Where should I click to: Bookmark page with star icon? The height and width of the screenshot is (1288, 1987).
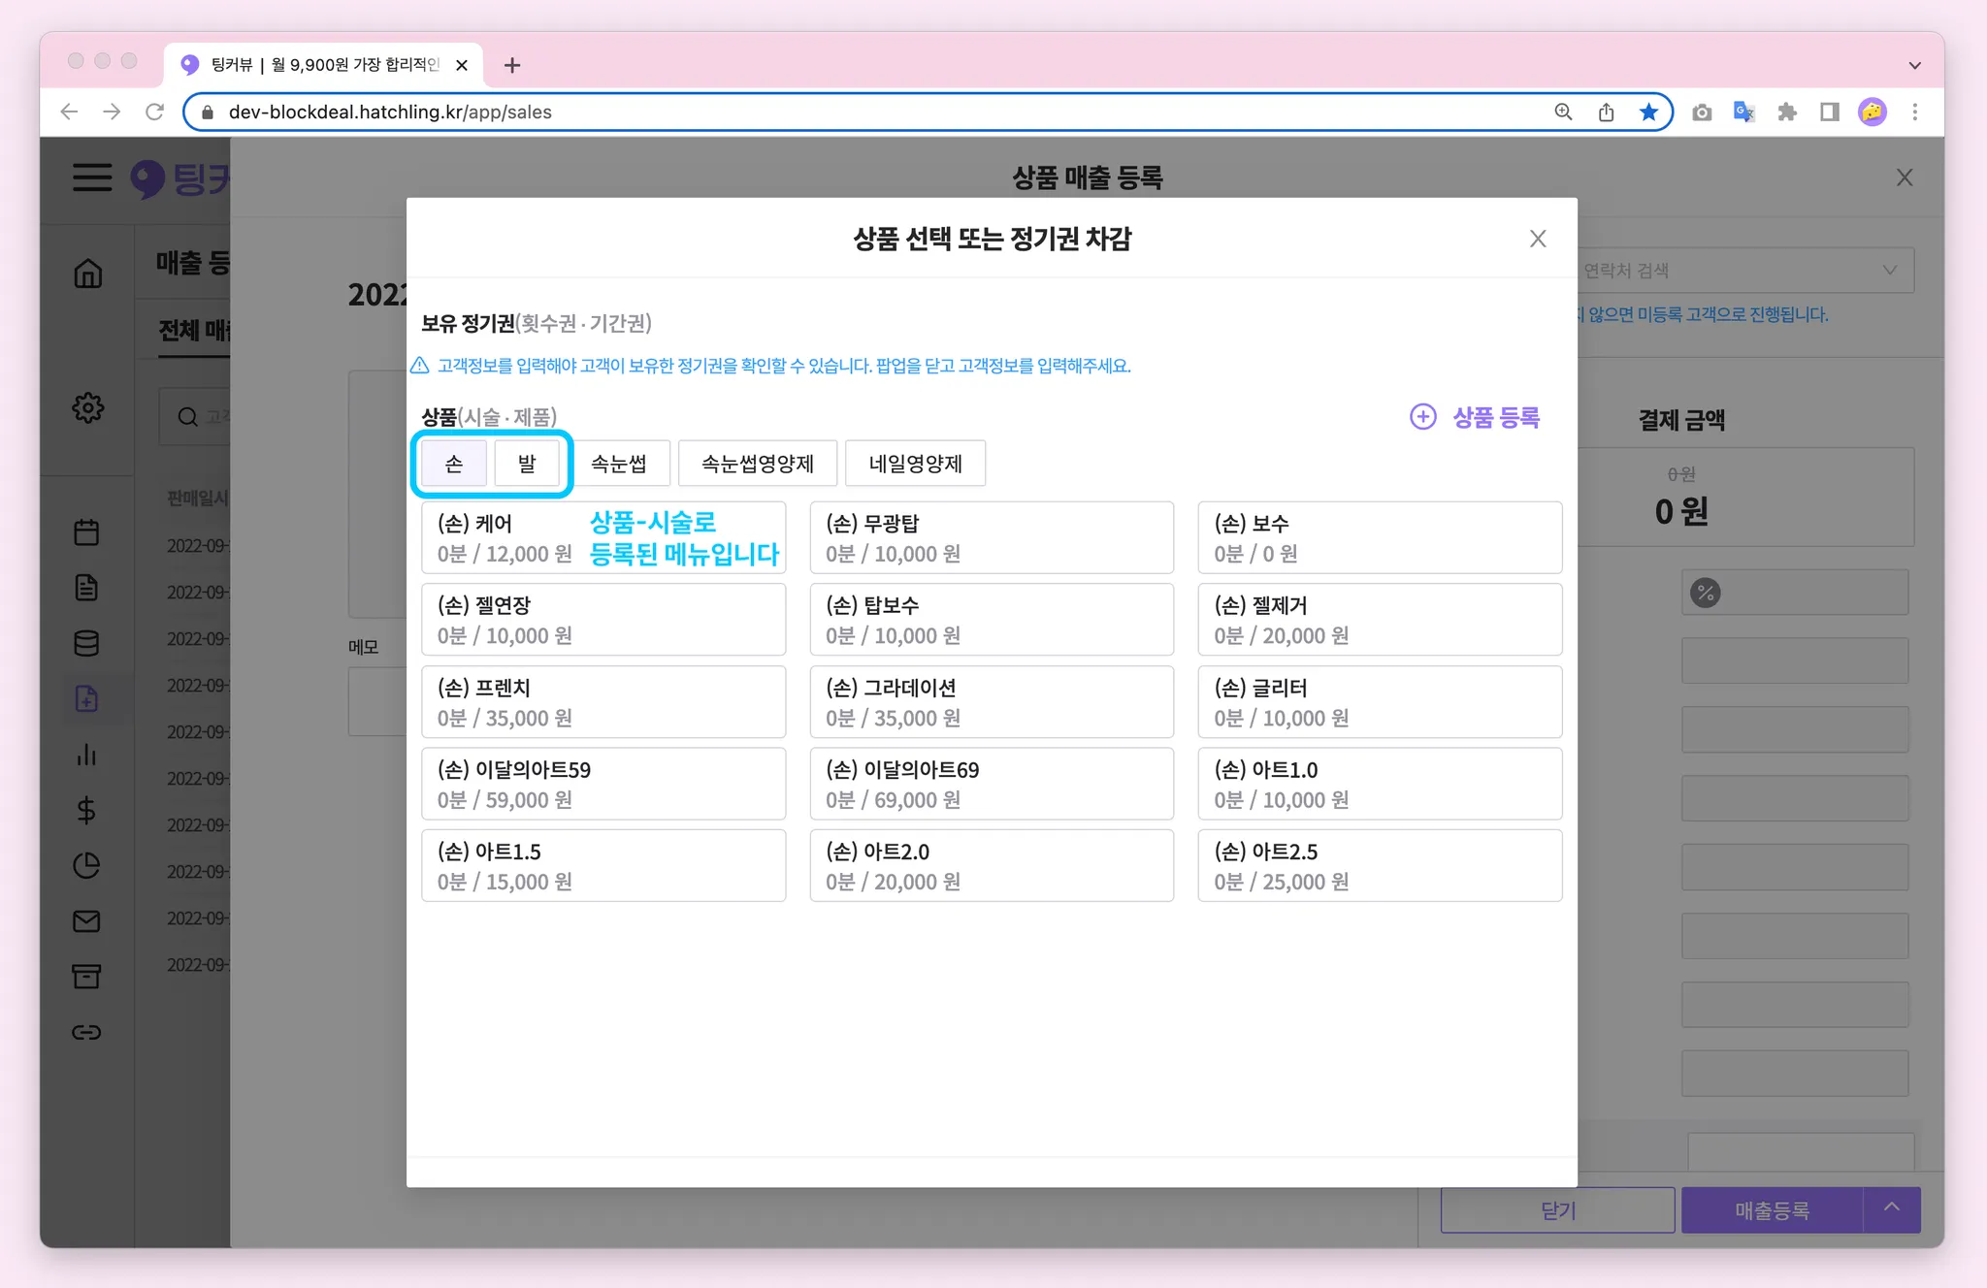pos(1648,112)
